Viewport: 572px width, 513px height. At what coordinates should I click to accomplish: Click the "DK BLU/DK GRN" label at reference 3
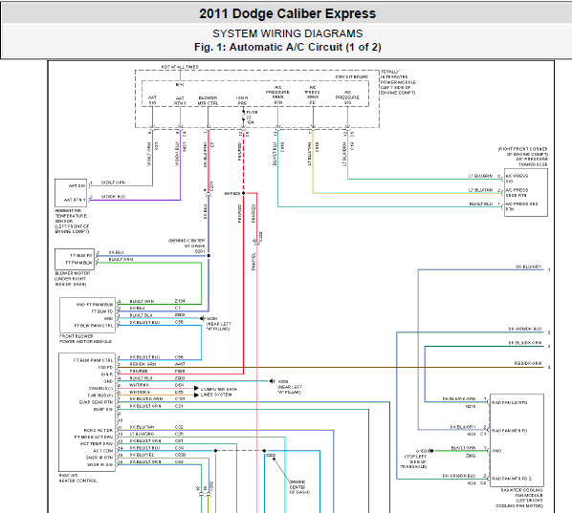pyautogui.click(x=525, y=343)
